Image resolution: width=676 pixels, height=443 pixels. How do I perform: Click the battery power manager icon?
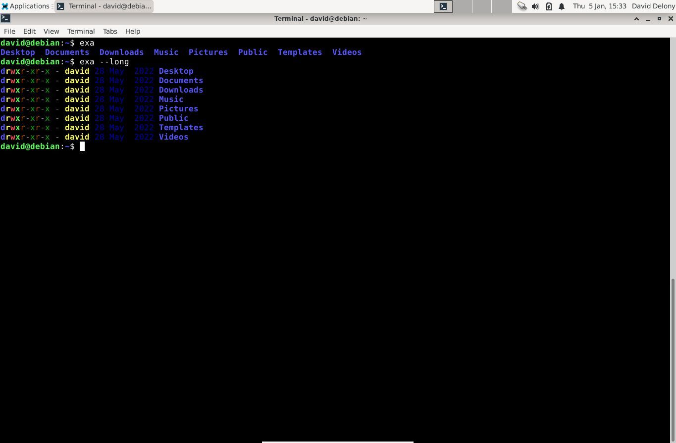click(549, 6)
